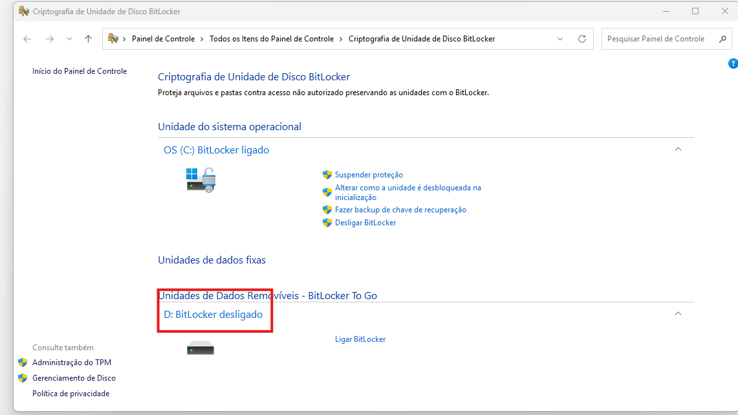The height and width of the screenshot is (415, 738).
Task: Click shield icon beside Gerenciamento de Disco
Action: [23, 378]
